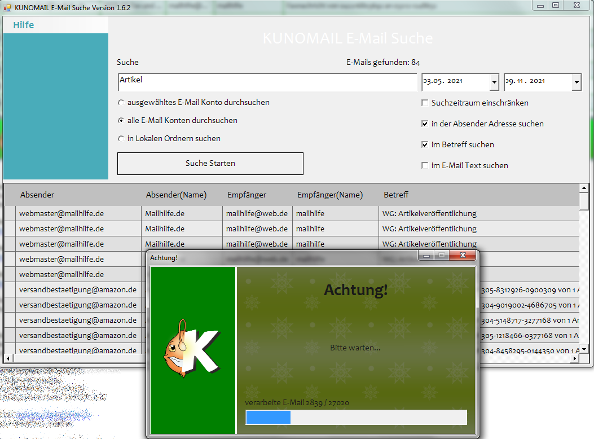This screenshot has height=439, width=594.
Task: Open the Hilfe menu
Action: 24,25
